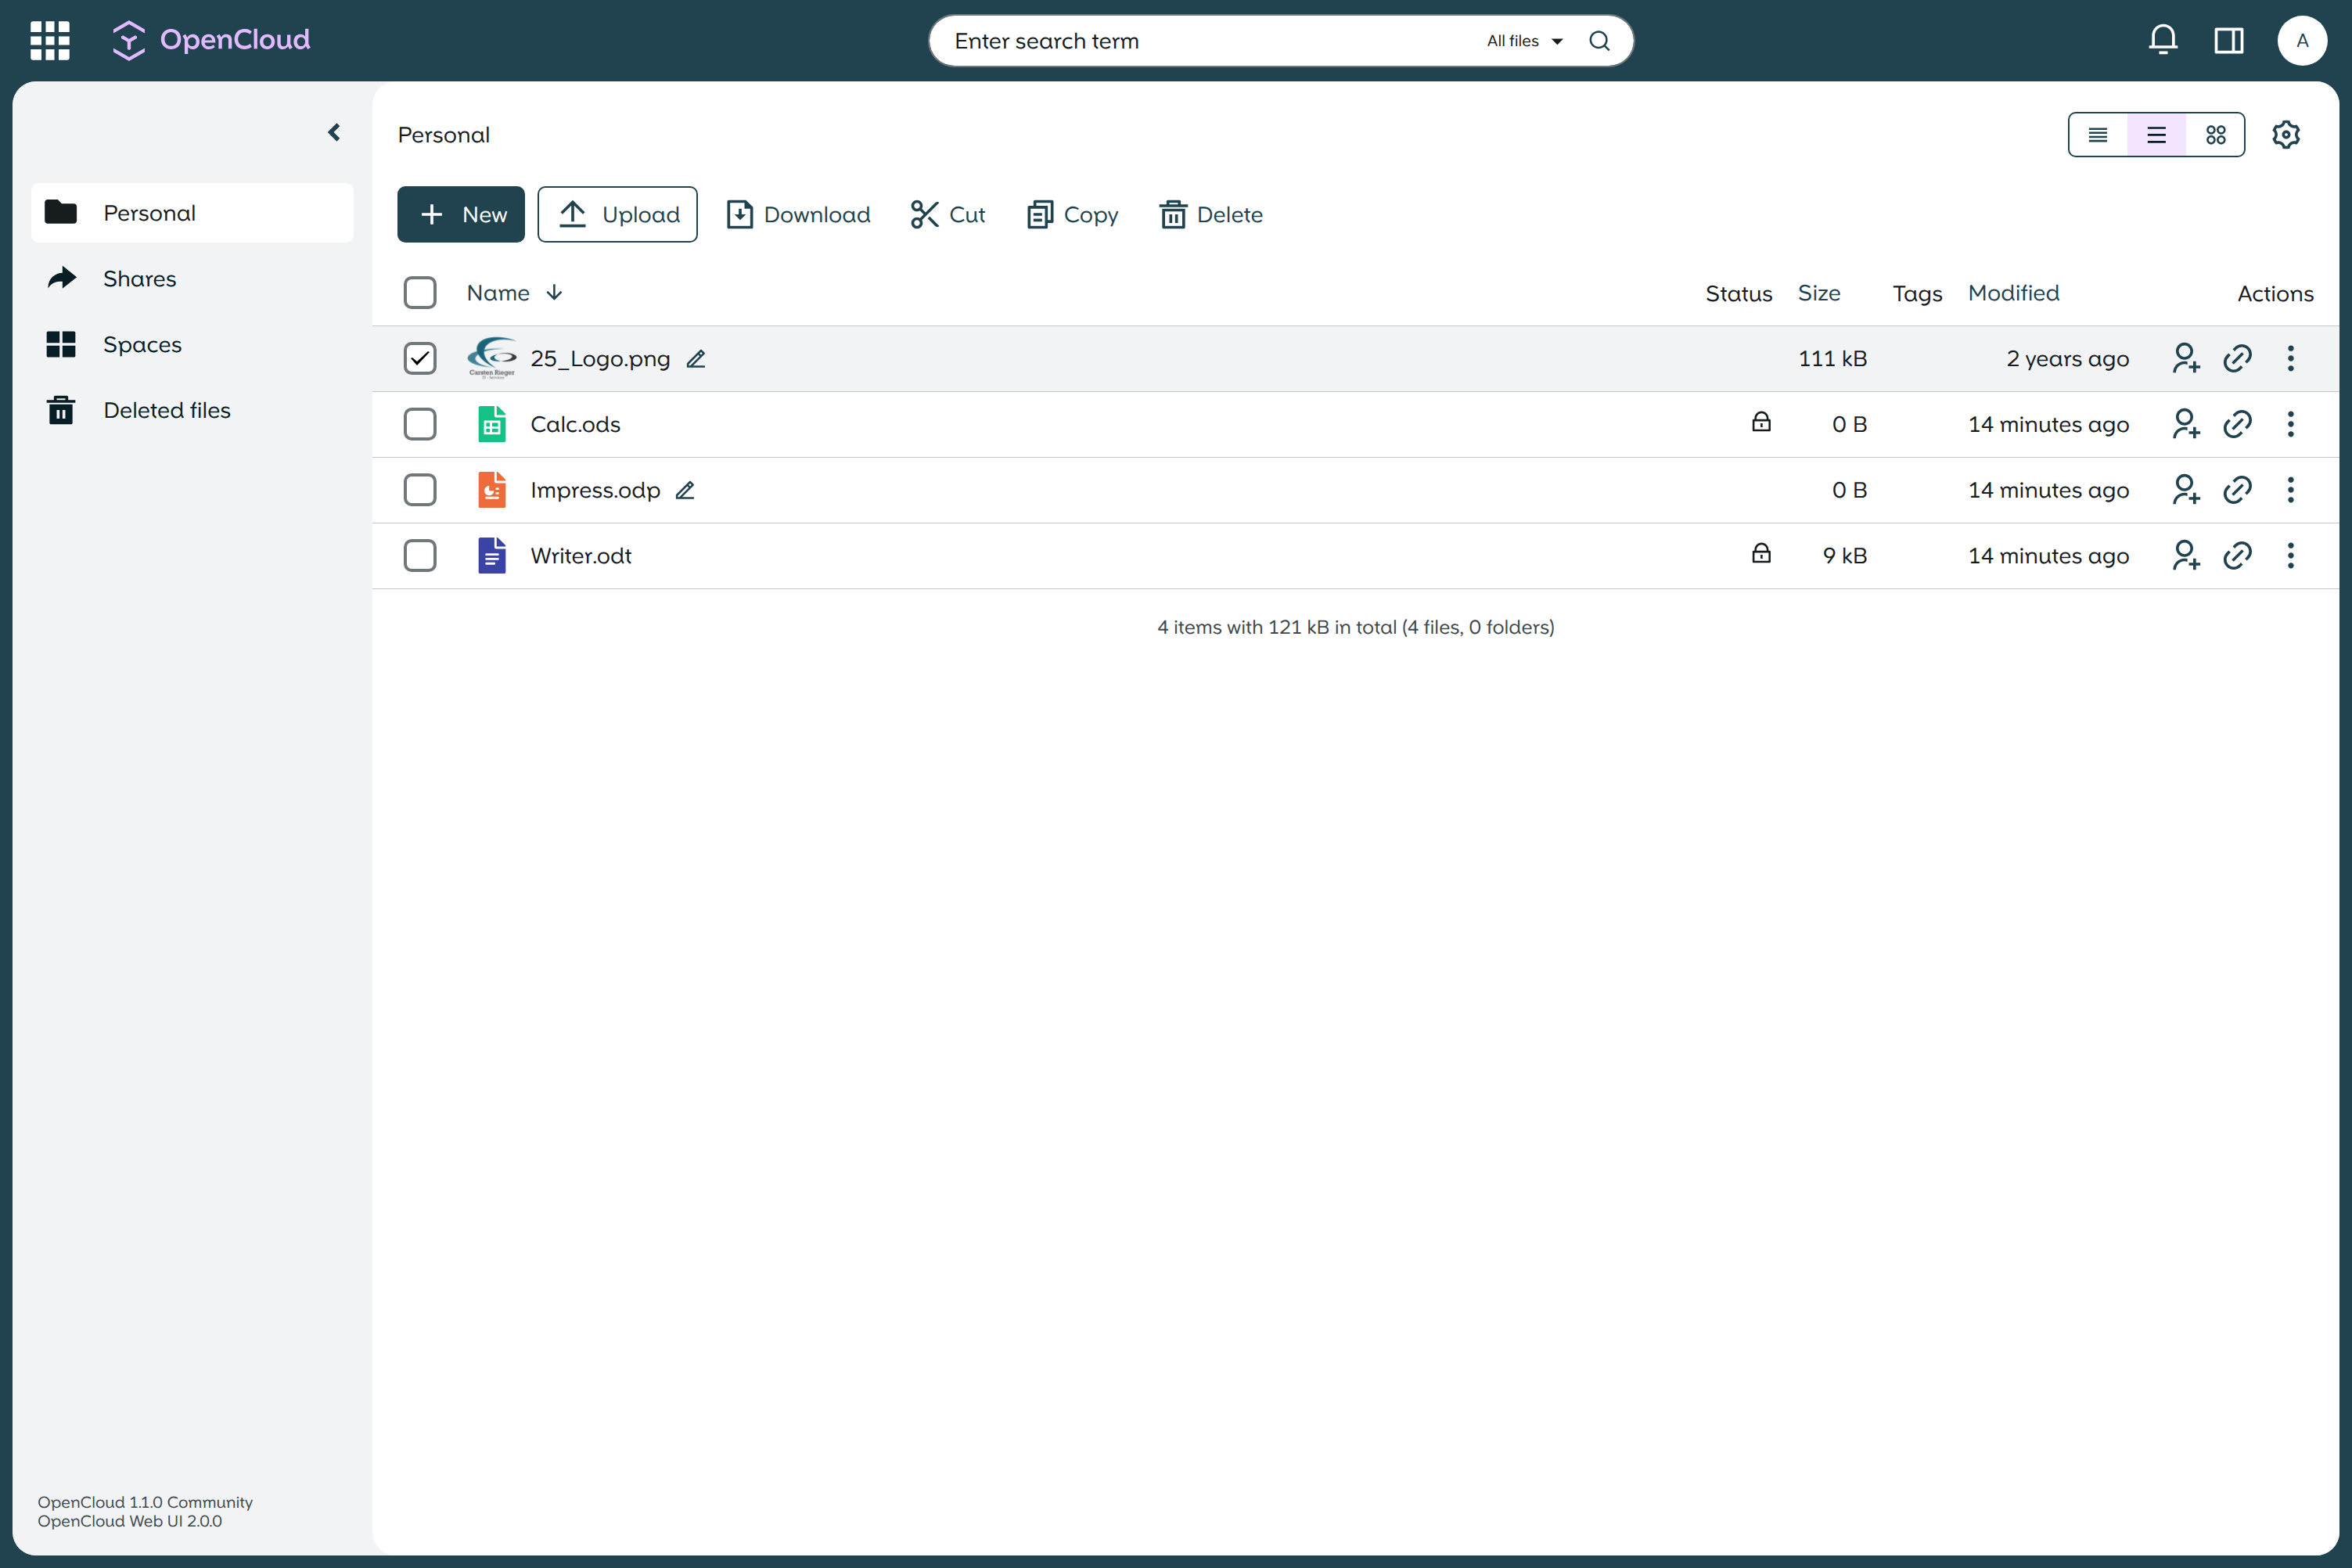Open the Personal section in sidebar

pyautogui.click(x=192, y=213)
